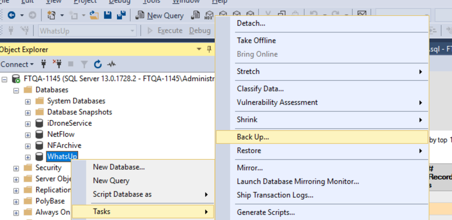Open the Connect dropdown in Object Explorer
Image resolution: width=452 pixels, height=220 pixels.
coord(17,64)
